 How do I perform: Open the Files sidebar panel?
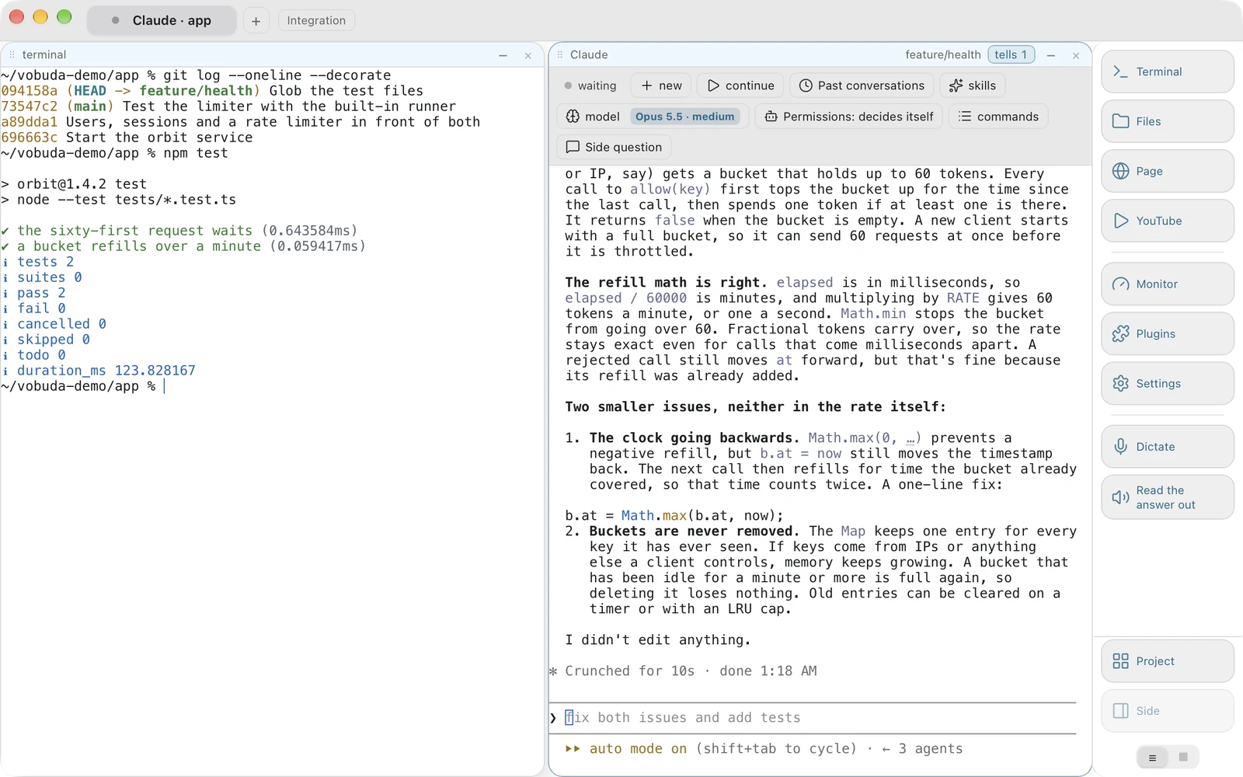click(x=1167, y=121)
